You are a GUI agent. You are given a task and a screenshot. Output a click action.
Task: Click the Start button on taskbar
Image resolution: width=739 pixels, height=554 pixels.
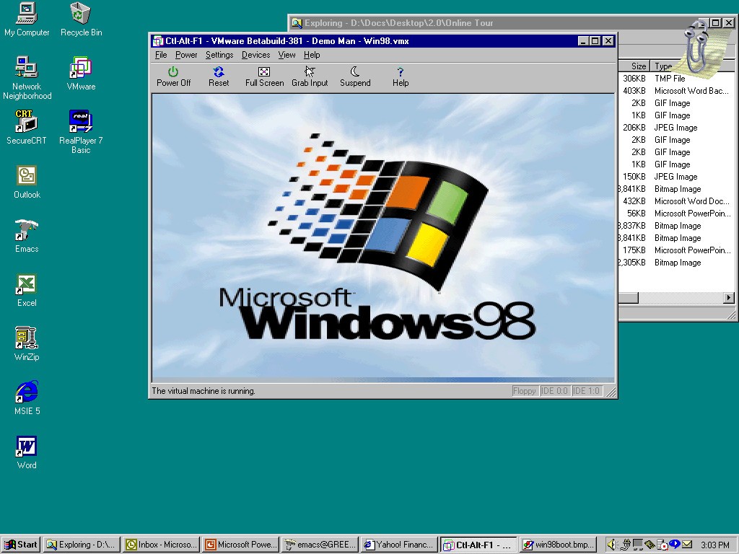click(20, 545)
